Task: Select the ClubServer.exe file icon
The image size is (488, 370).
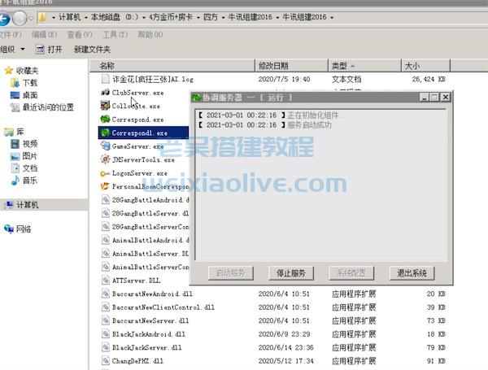Action: click(x=105, y=92)
